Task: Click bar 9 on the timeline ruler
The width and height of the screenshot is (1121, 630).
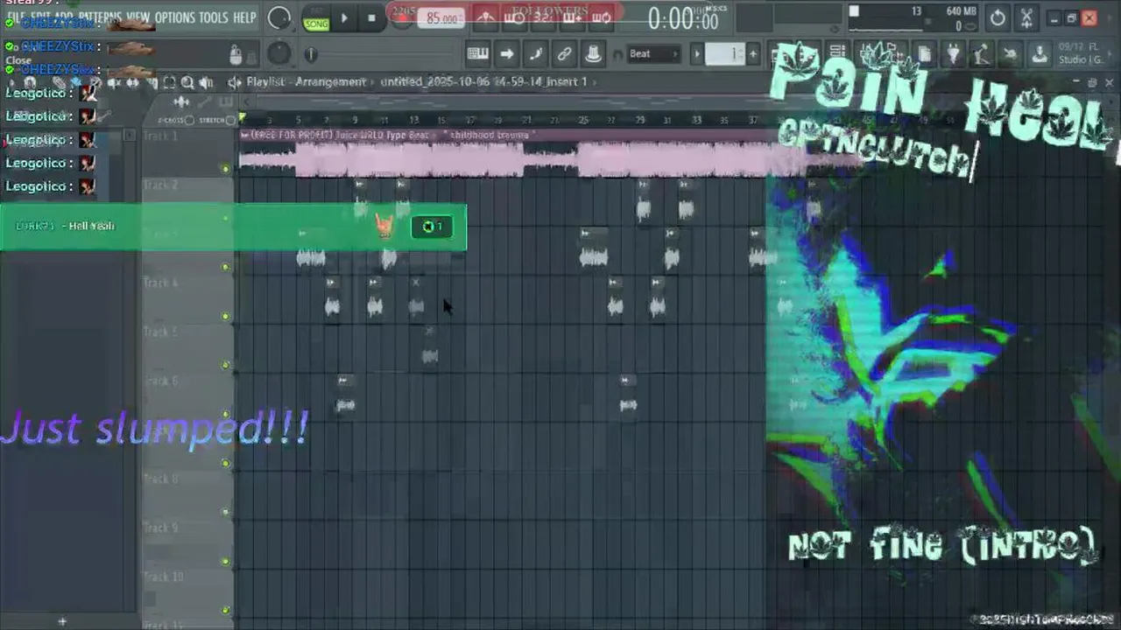Action: 355,120
